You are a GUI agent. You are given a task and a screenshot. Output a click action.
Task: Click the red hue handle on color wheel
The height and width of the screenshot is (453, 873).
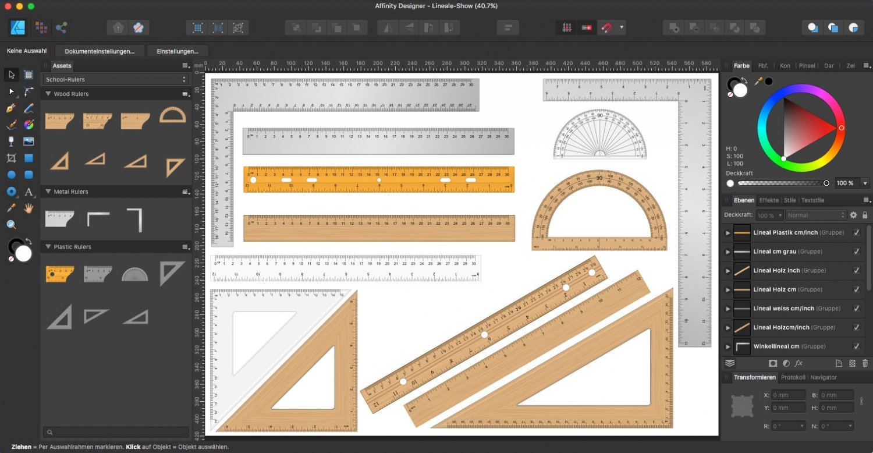point(842,128)
